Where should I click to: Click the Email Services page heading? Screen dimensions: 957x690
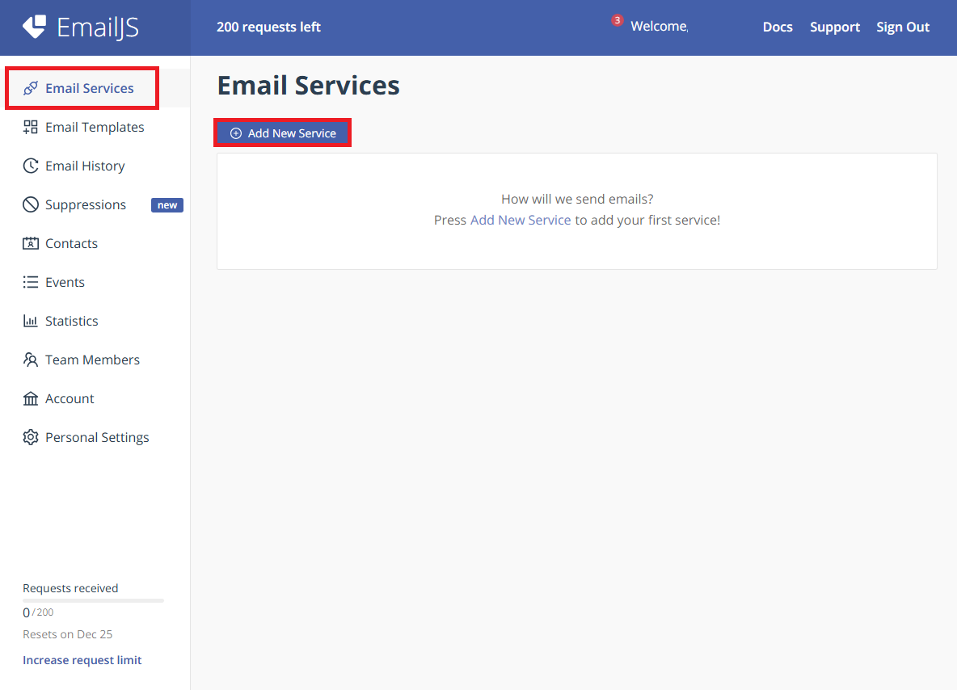coord(308,86)
